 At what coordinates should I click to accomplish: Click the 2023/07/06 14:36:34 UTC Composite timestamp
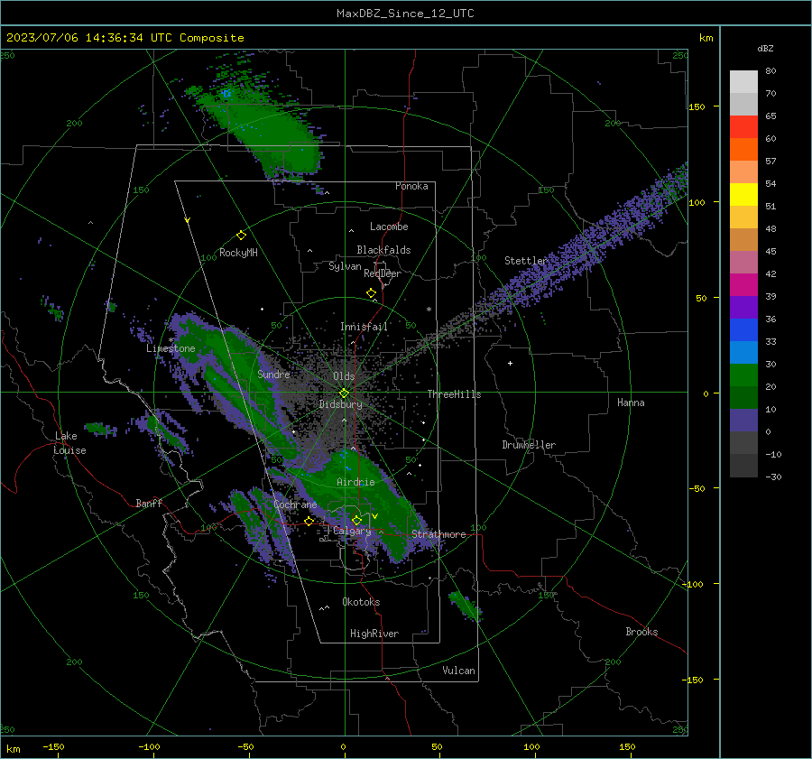[125, 38]
